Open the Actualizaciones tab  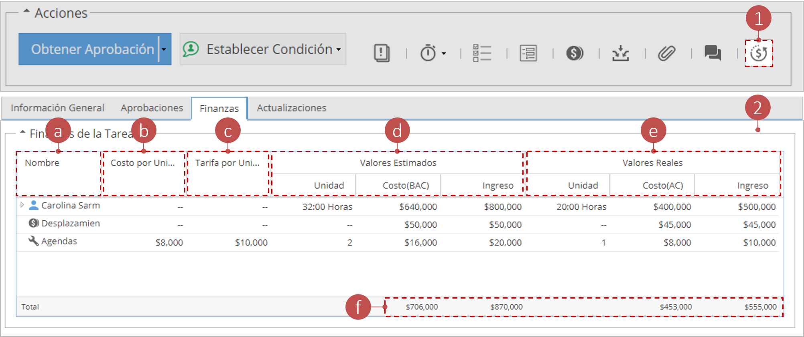point(292,108)
